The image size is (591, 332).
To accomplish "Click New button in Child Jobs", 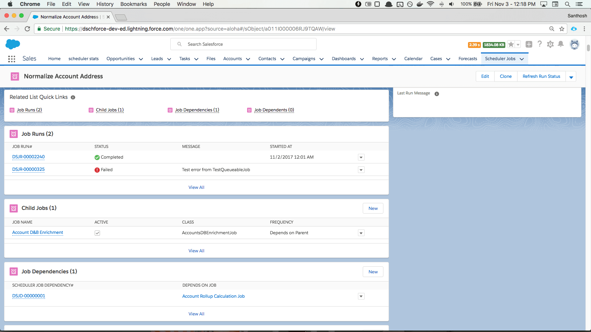I will coord(373,208).
